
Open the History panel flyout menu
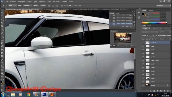(x=134, y=13)
